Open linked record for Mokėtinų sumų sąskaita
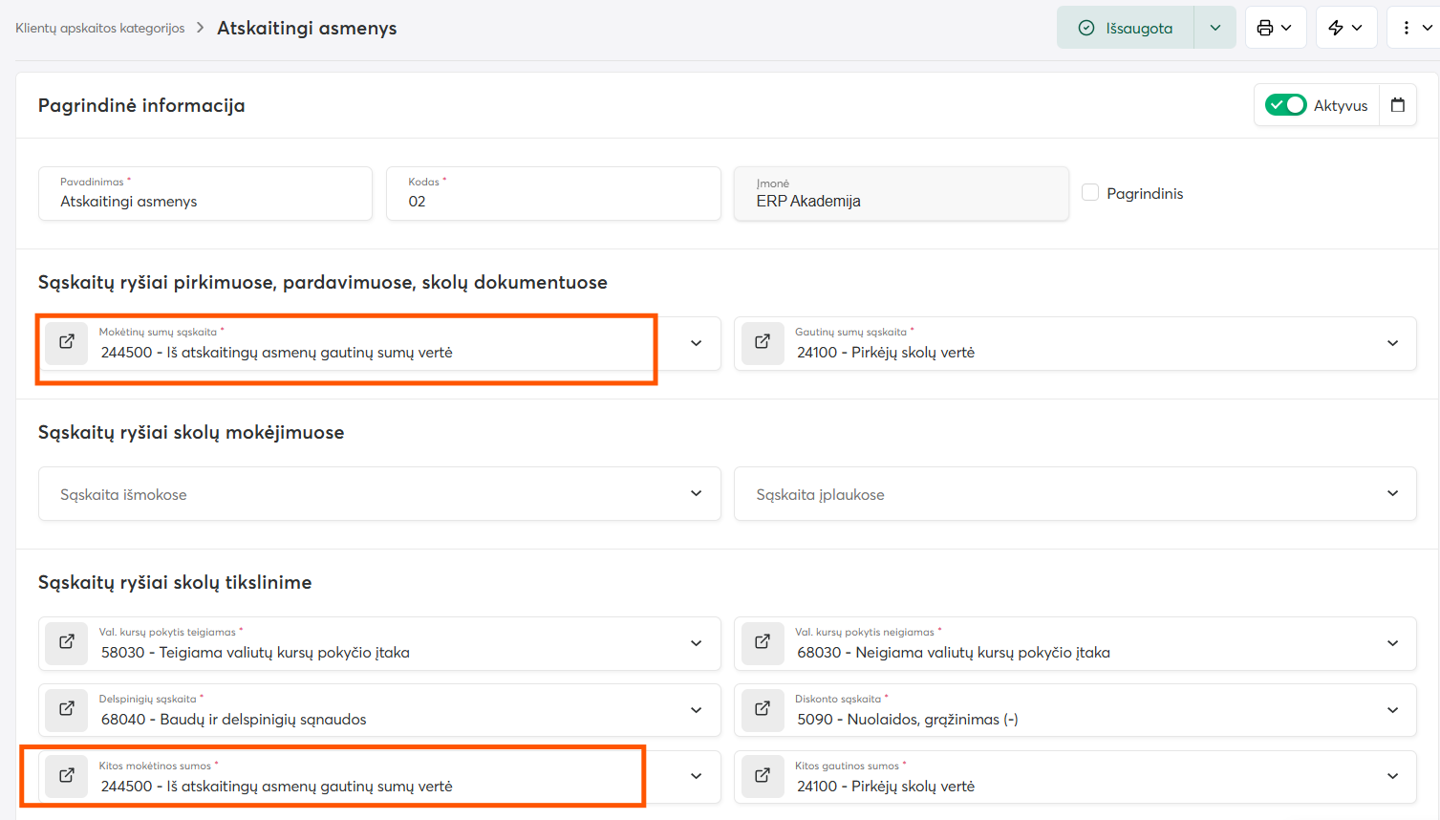 [67, 342]
